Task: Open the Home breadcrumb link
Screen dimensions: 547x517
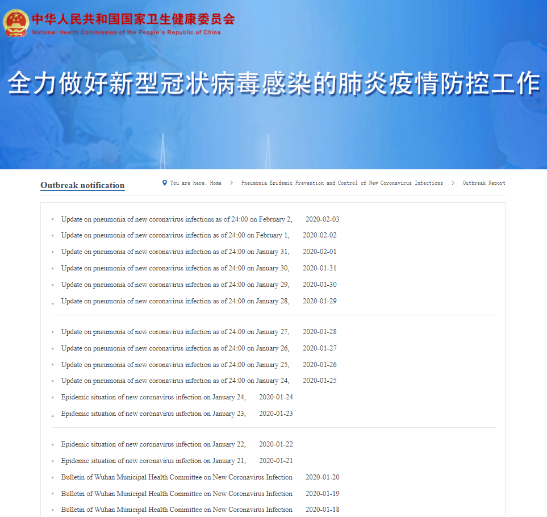Action: (216, 183)
